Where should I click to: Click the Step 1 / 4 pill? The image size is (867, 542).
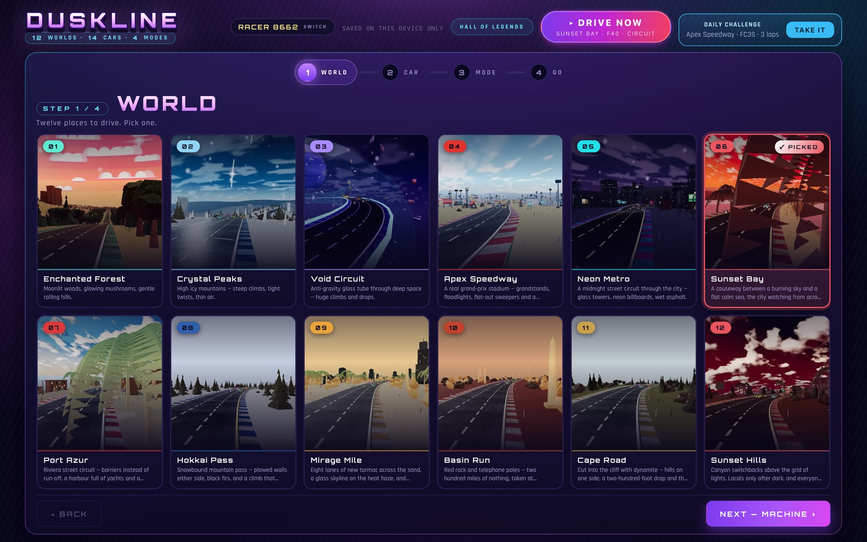click(72, 109)
